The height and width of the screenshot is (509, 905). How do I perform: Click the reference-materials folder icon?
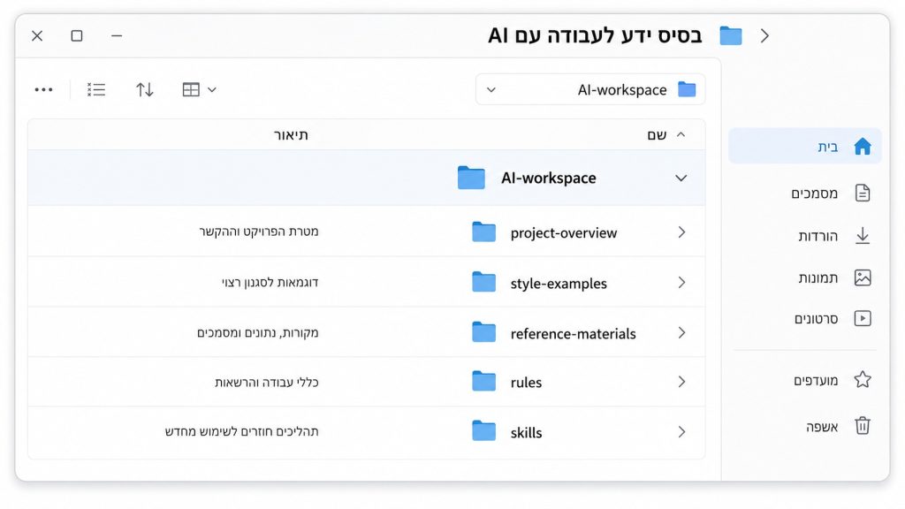click(x=483, y=332)
